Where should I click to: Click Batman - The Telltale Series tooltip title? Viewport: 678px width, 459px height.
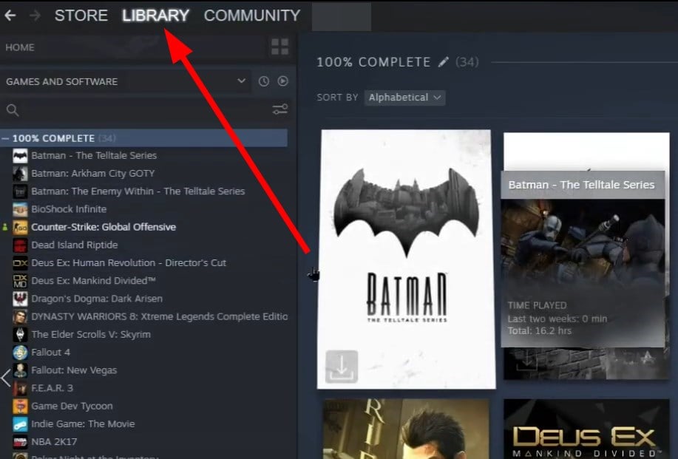[x=582, y=185]
